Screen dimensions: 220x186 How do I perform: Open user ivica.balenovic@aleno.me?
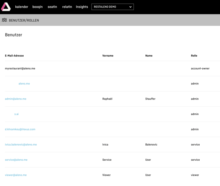click(x=21, y=145)
